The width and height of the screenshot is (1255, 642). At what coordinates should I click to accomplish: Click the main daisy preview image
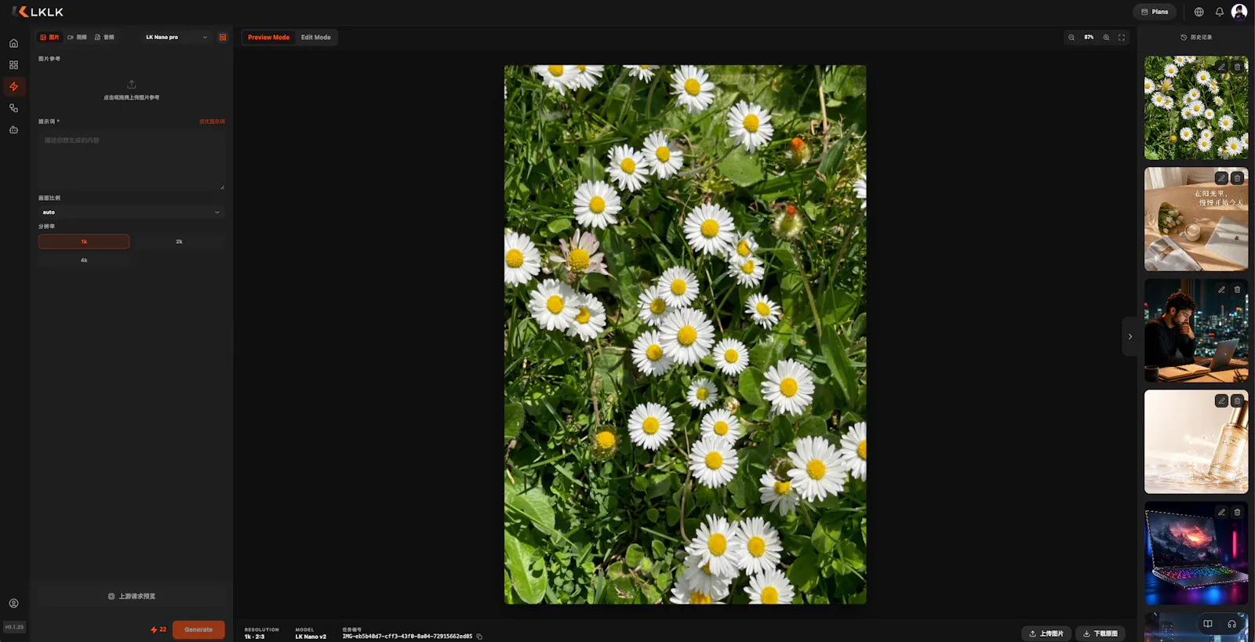click(x=685, y=335)
